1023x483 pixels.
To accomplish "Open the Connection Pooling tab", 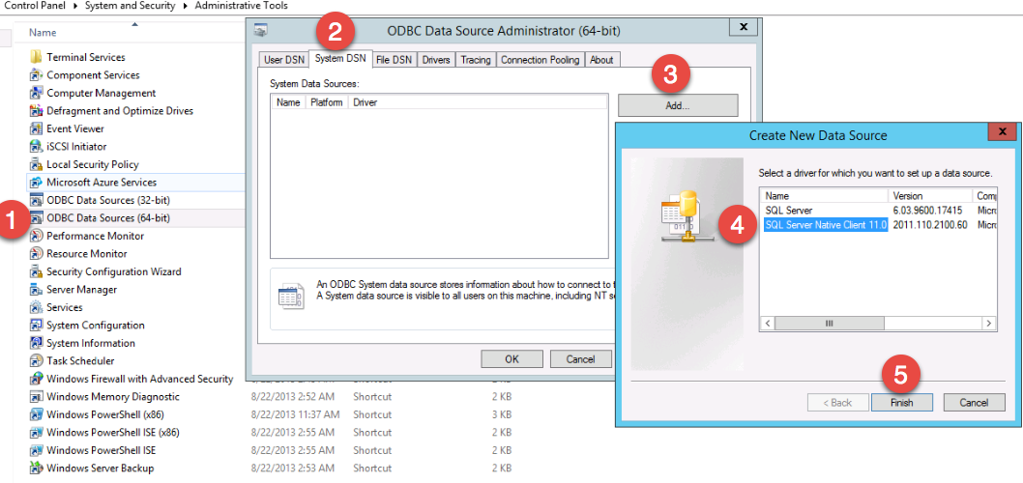I will point(540,60).
